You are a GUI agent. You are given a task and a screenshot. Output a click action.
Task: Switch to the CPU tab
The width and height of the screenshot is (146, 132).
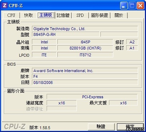[11, 15]
